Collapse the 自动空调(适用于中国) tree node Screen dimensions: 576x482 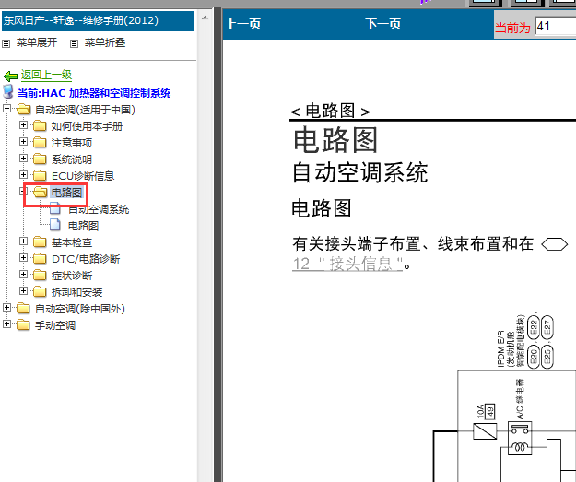coord(7,110)
